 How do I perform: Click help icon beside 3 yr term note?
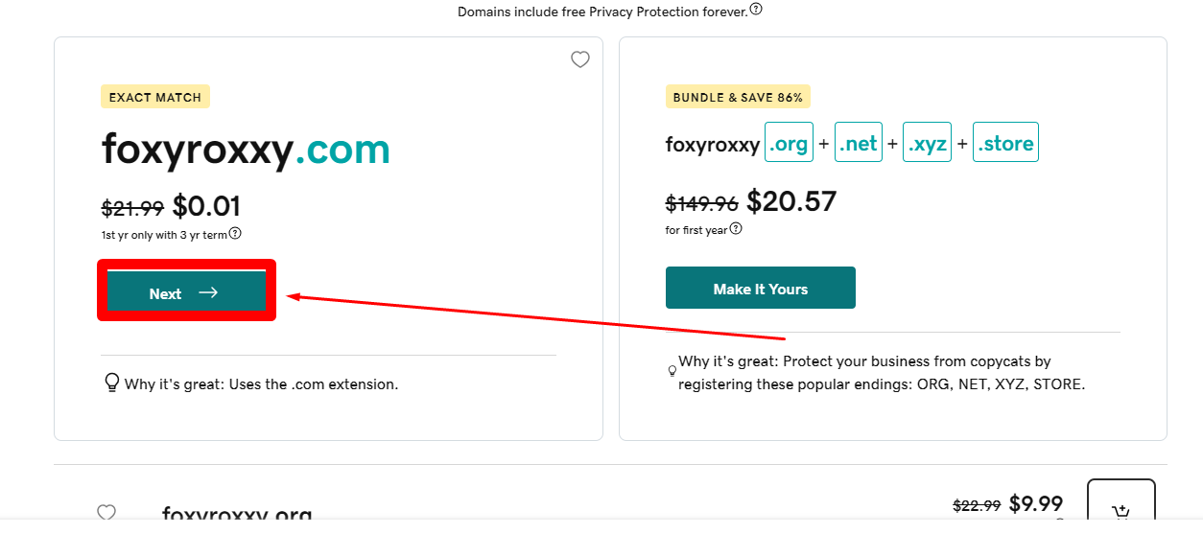[x=235, y=233]
